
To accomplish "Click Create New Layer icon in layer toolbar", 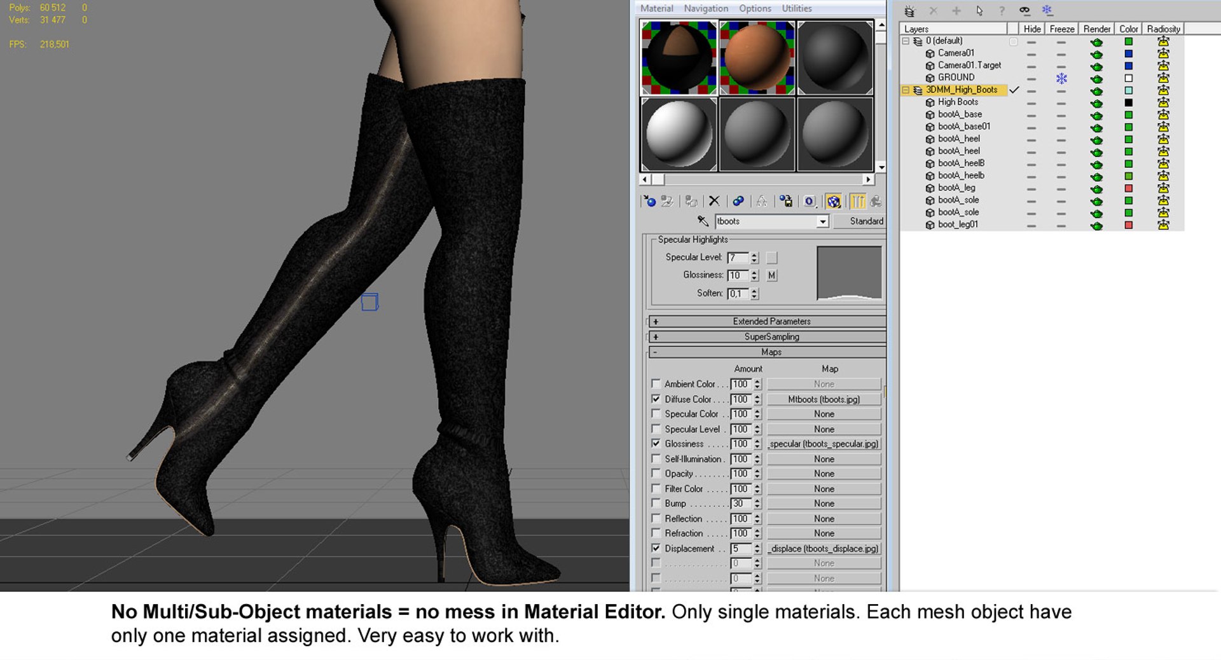I will [x=909, y=11].
